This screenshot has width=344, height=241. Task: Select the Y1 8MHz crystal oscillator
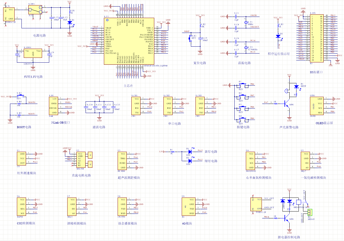pos(245,22)
